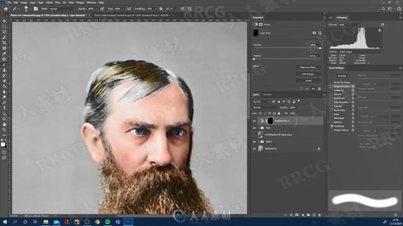Click the Invert mask button
403x226 pixels.
coord(308,81)
